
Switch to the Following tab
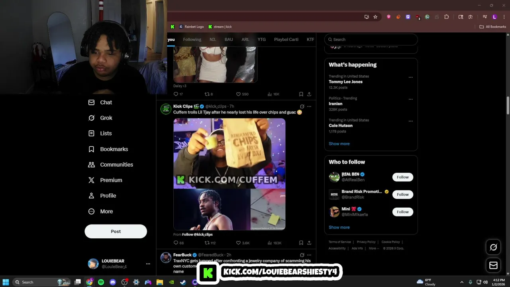(x=192, y=39)
